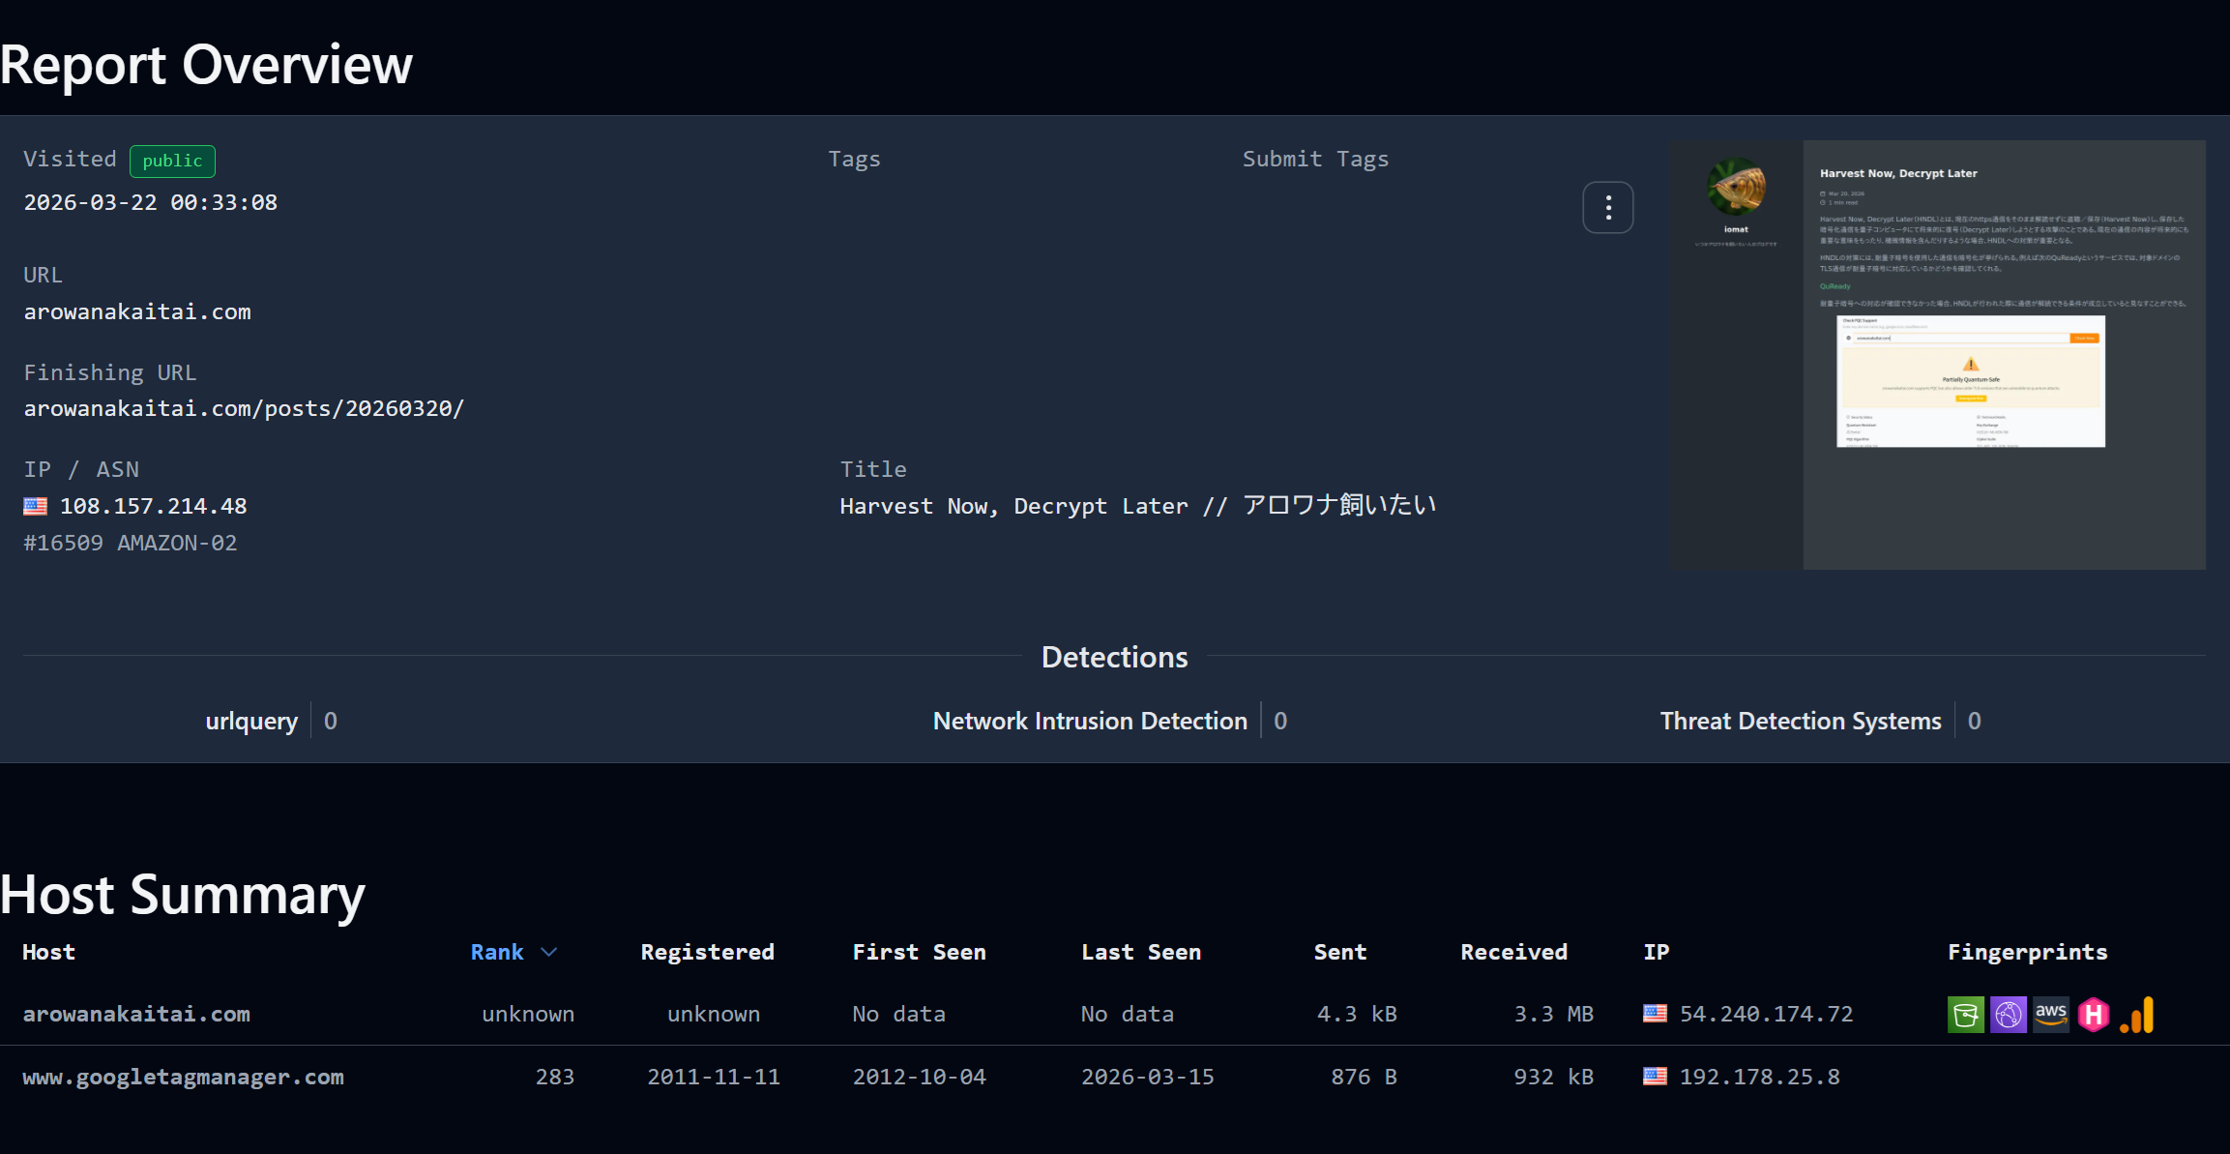Sort by Rank using the chevron arrow
The image size is (2230, 1154).
coord(549,952)
